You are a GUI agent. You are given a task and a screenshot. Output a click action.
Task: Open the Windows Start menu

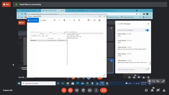(x=19, y=83)
